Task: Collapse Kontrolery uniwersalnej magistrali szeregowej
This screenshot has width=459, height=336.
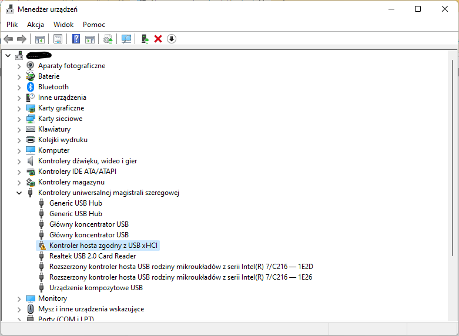Action: 19,193
